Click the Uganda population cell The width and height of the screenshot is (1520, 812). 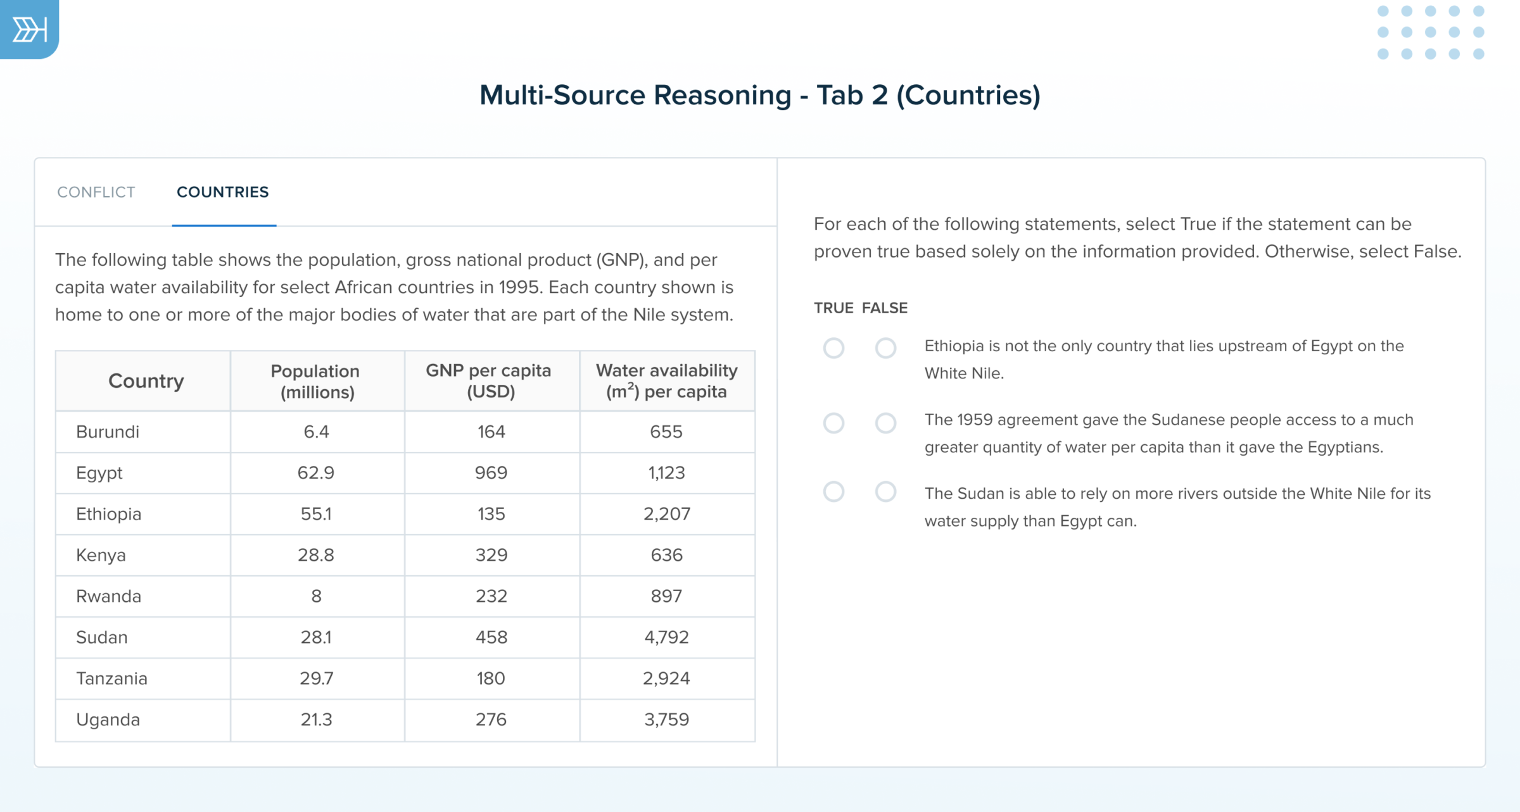click(x=317, y=720)
